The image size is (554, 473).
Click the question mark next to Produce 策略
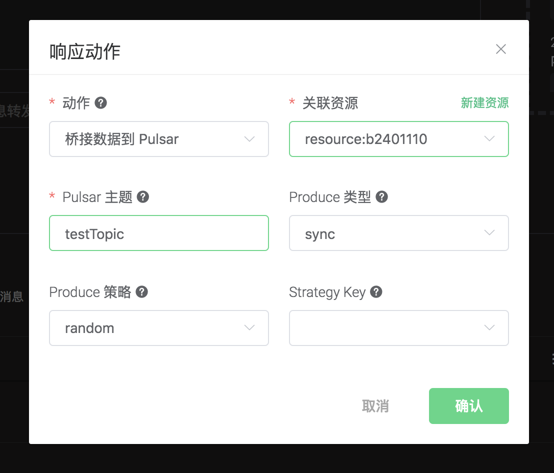pyautogui.click(x=142, y=292)
